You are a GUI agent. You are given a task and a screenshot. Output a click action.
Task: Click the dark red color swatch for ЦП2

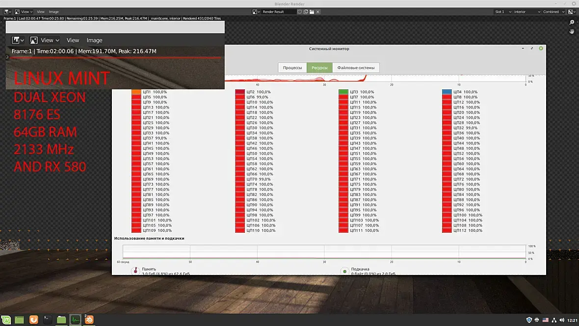(240, 92)
